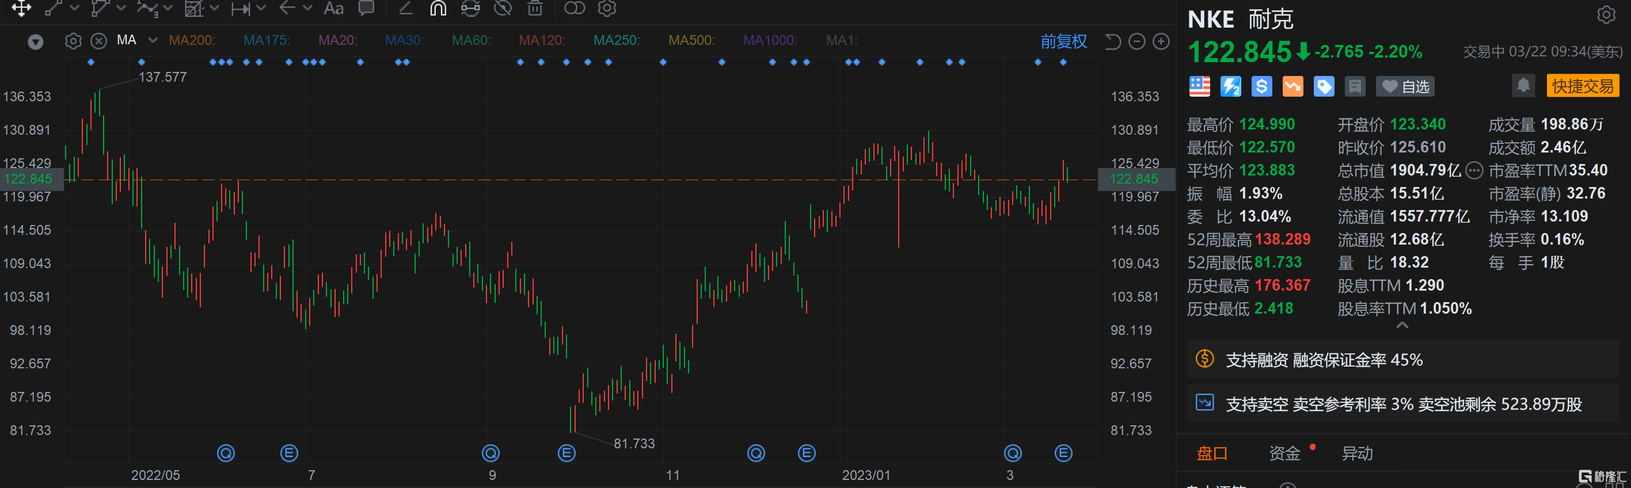Click the 前复权 adjustment link
The width and height of the screenshot is (1631, 488).
(x=1064, y=41)
